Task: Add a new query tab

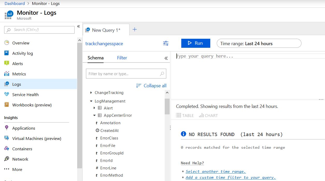Action: tap(135, 29)
